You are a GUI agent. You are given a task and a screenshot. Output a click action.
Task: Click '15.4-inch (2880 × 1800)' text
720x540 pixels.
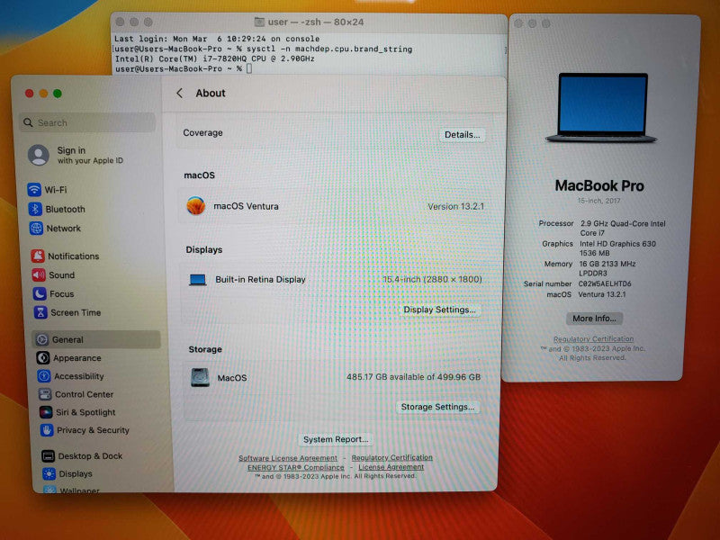pos(432,279)
